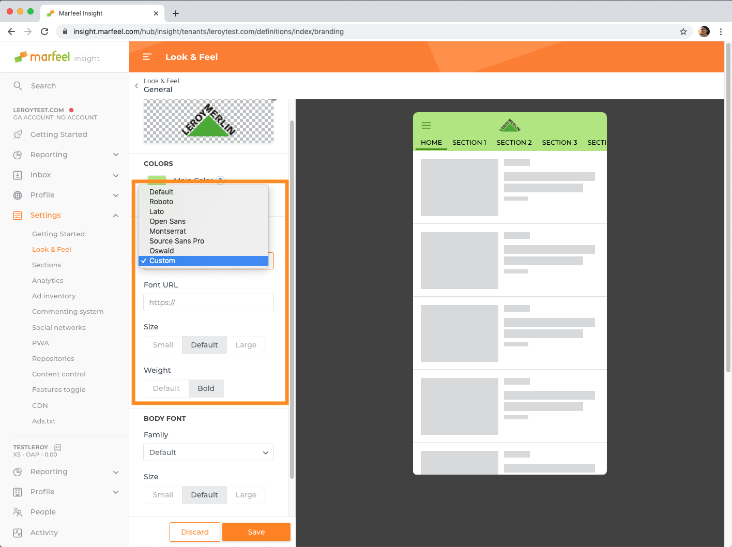This screenshot has width=732, height=547.
Task: Select Bold title font weight
Action: coord(206,388)
